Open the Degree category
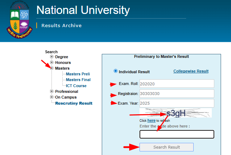This screenshot has width=231, height=155. 62,57
